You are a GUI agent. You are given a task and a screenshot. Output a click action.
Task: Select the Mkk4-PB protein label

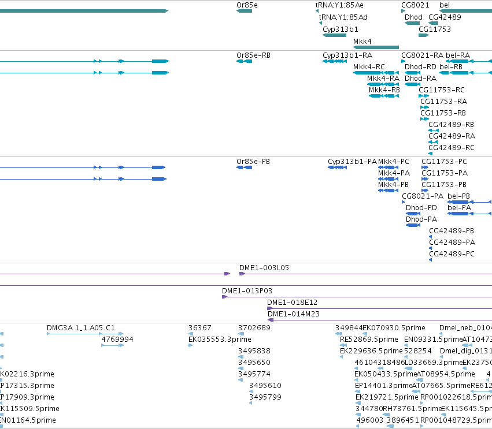pyautogui.click(x=393, y=185)
